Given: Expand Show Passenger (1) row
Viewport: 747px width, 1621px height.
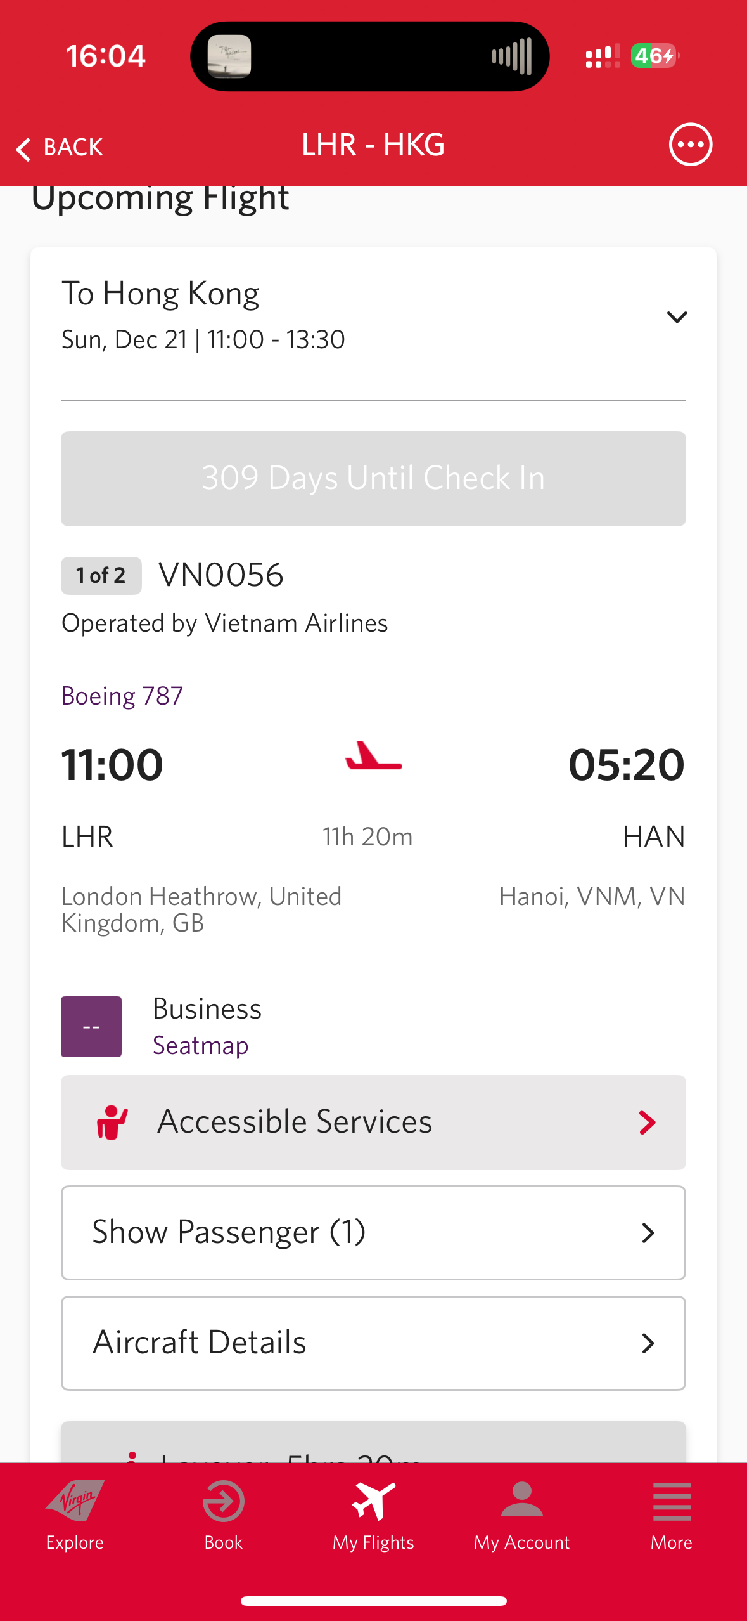Looking at the screenshot, I should 373,1232.
